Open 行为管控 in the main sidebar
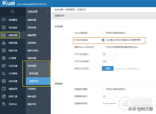The image size is (156, 114). point(13,73)
